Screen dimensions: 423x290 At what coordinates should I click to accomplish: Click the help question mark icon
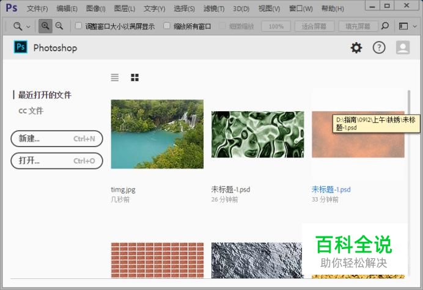pos(379,48)
